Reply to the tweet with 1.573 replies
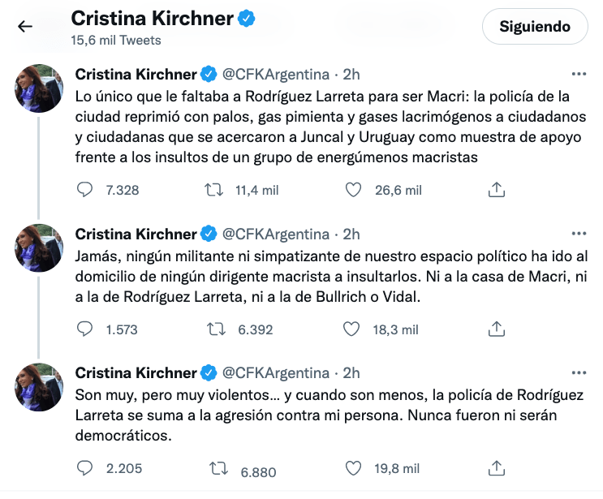Image resolution: width=603 pixels, height=499 pixels. pyautogui.click(x=86, y=329)
